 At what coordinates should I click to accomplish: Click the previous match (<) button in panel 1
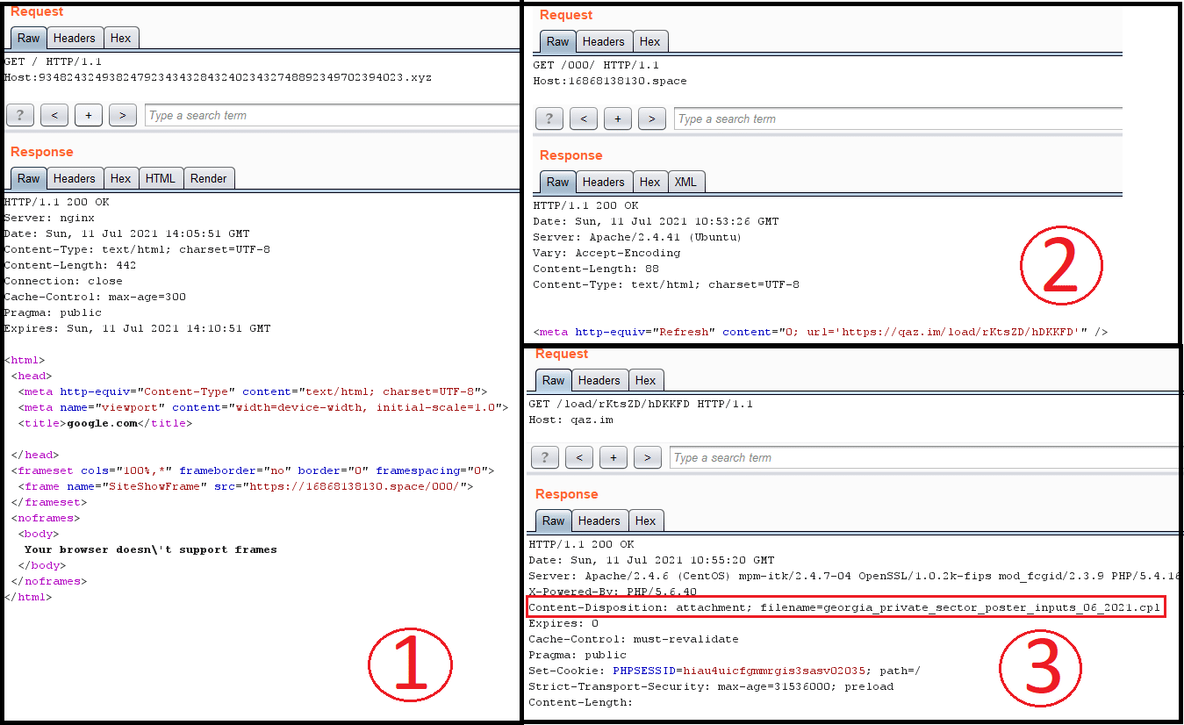click(54, 115)
